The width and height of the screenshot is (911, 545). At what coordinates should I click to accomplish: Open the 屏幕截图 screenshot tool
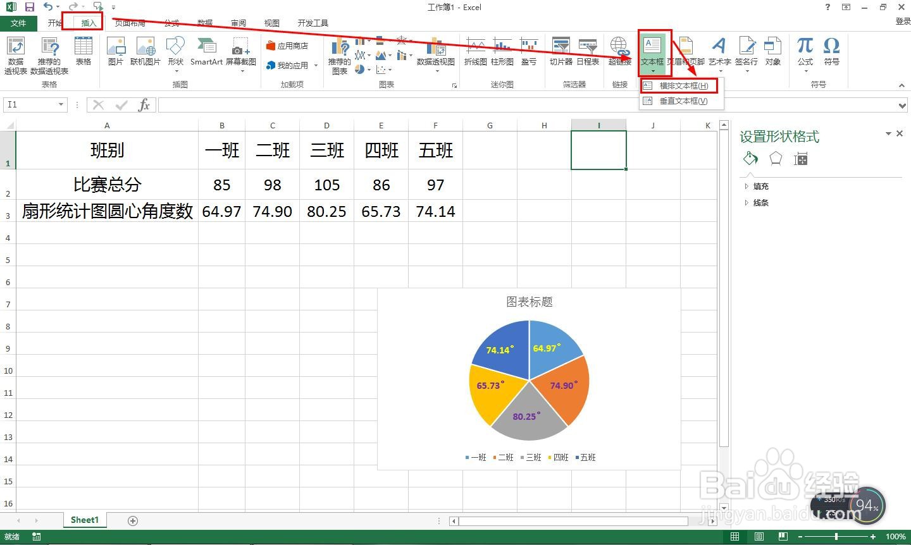click(241, 54)
